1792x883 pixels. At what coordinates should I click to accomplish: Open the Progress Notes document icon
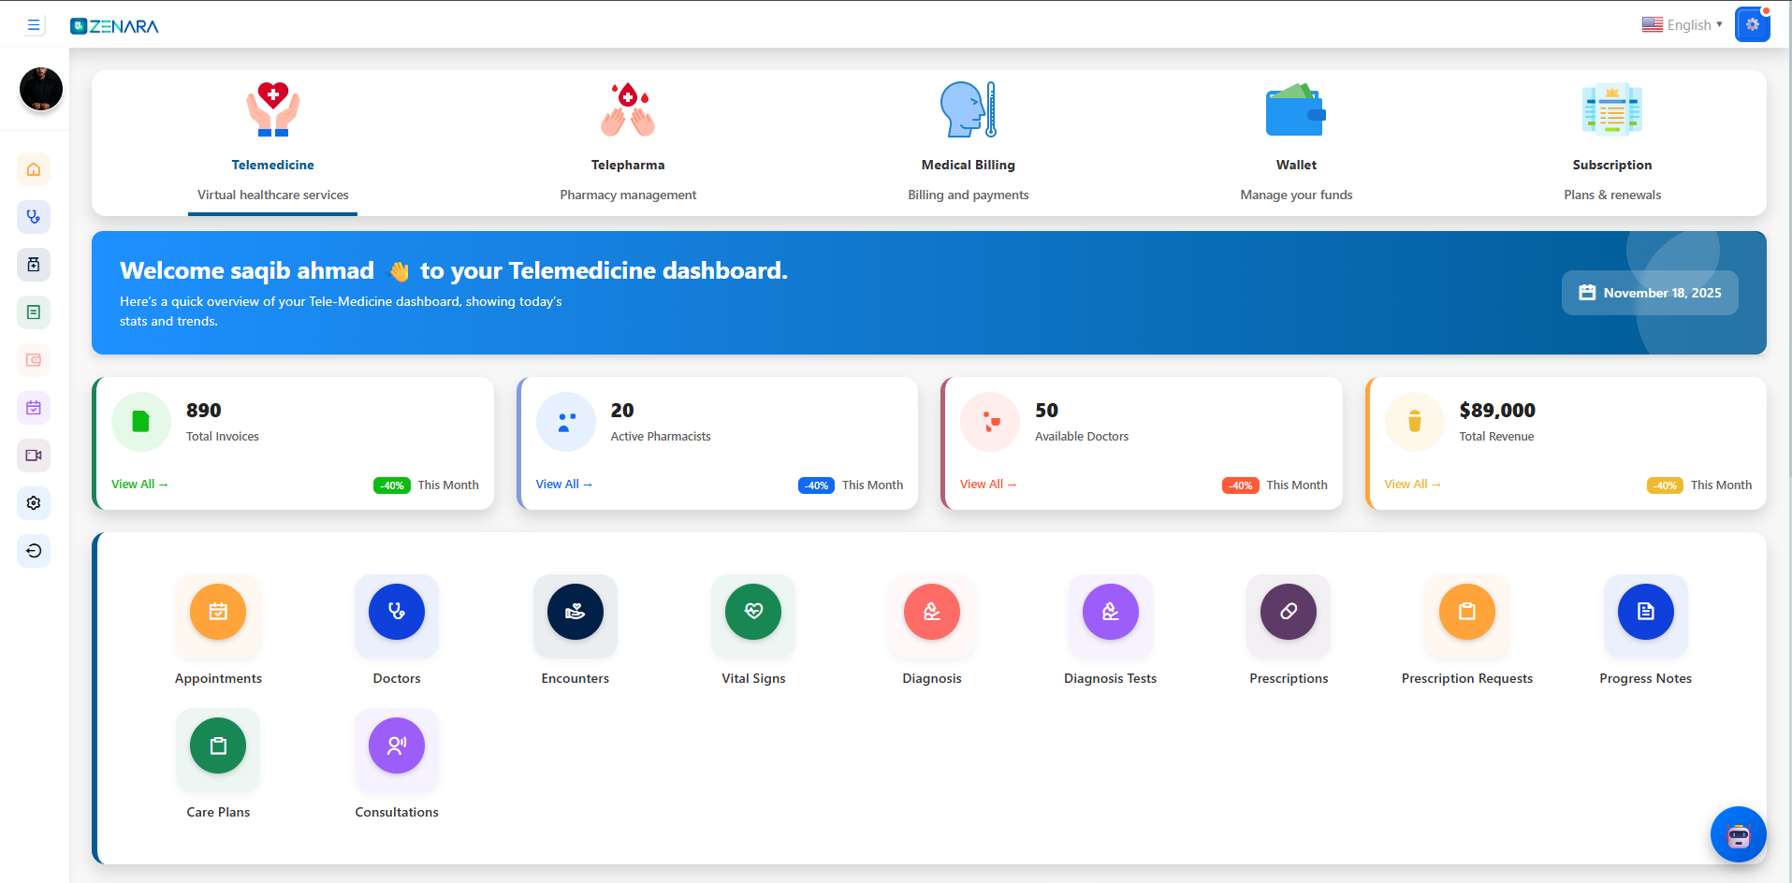[x=1645, y=612]
